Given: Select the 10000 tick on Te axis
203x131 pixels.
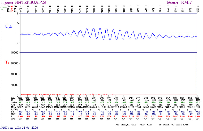Looking at the screenshot, I should (14, 85).
